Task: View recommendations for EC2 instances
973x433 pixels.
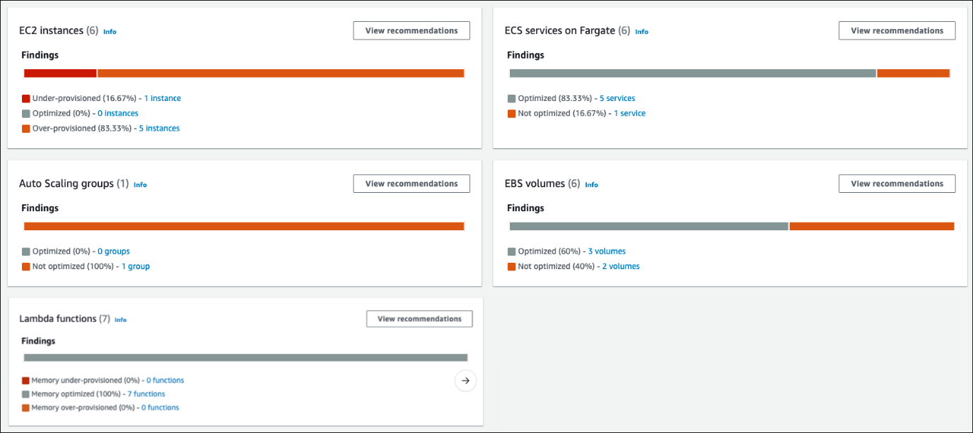Action: (412, 30)
